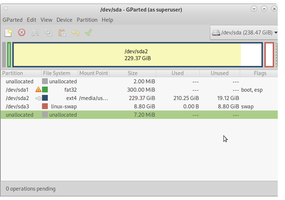Click the Undo last operation icon

(x=75, y=33)
